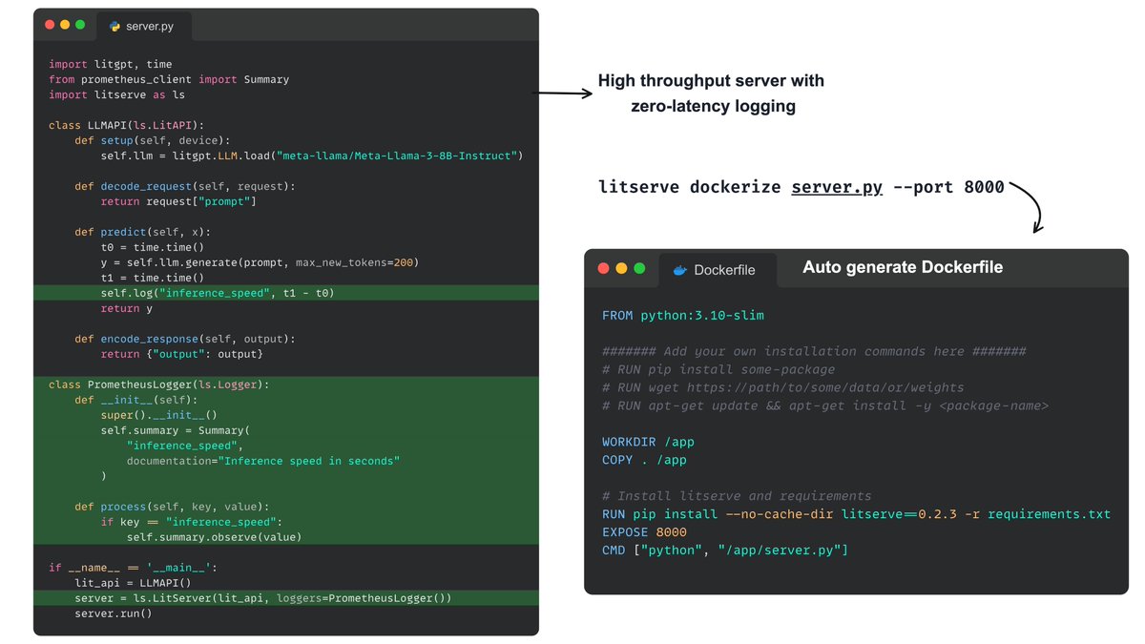Click 'High throughput server with' caption line

coord(711,81)
